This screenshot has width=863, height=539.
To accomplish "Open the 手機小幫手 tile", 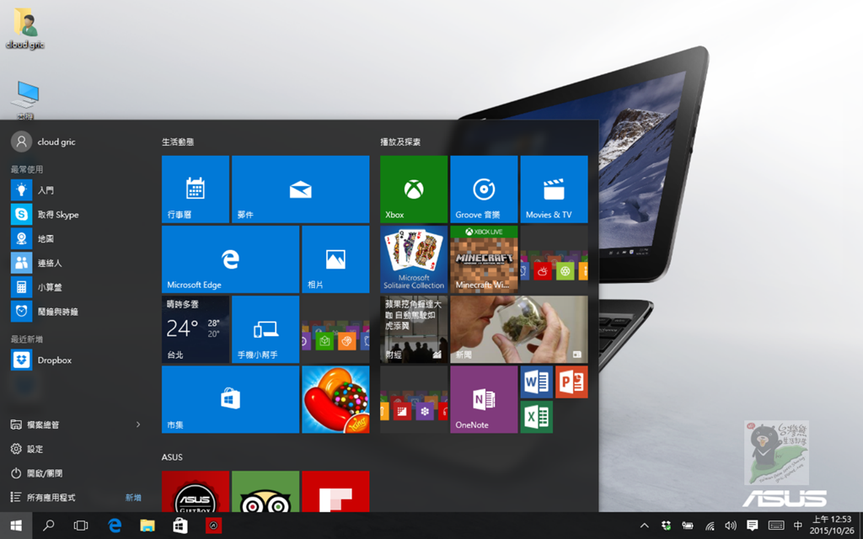I will point(265,329).
